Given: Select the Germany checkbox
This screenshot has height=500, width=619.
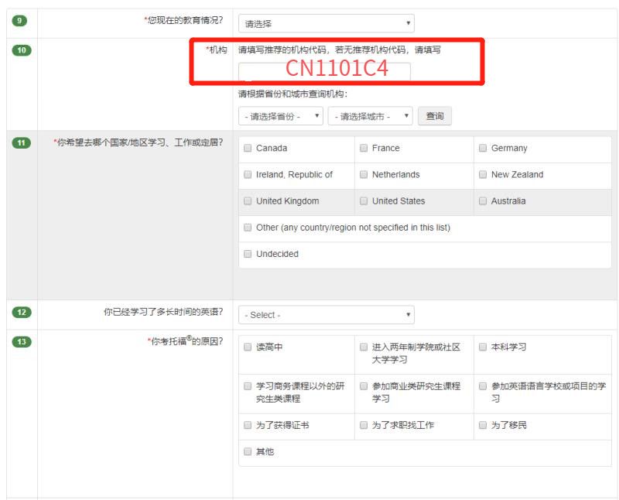Looking at the screenshot, I should point(483,149).
